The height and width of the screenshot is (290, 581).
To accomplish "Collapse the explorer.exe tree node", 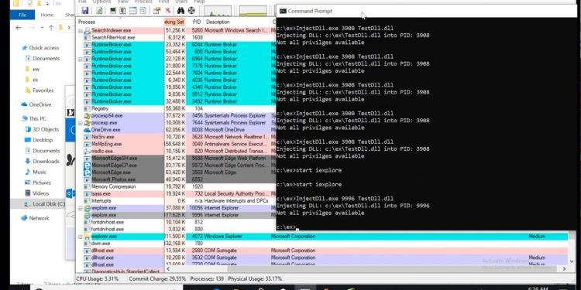I will coord(80,237).
